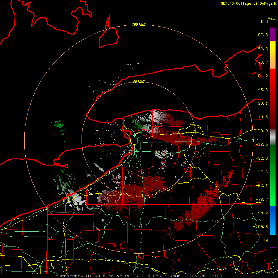Click the gray near-zero segment of the color bar
The width and height of the screenshot is (278, 278).
(x=273, y=137)
